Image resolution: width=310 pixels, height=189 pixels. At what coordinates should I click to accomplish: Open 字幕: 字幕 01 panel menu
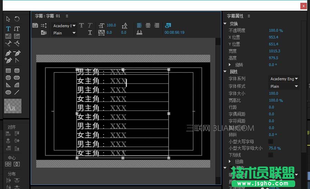click(x=67, y=16)
